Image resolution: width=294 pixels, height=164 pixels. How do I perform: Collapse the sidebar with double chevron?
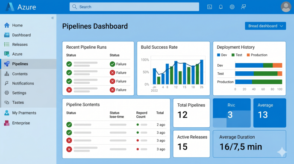coord(53,18)
